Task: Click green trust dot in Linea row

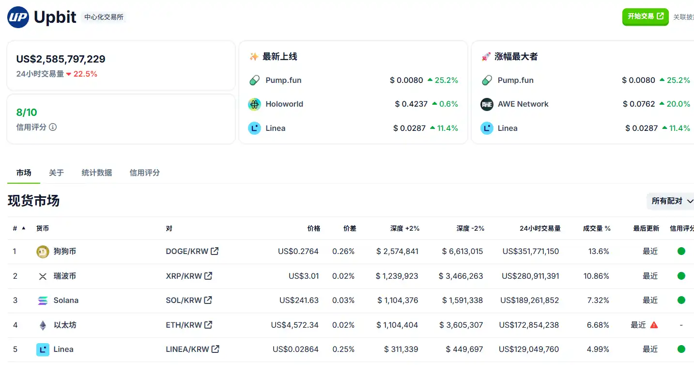Action: (x=681, y=349)
